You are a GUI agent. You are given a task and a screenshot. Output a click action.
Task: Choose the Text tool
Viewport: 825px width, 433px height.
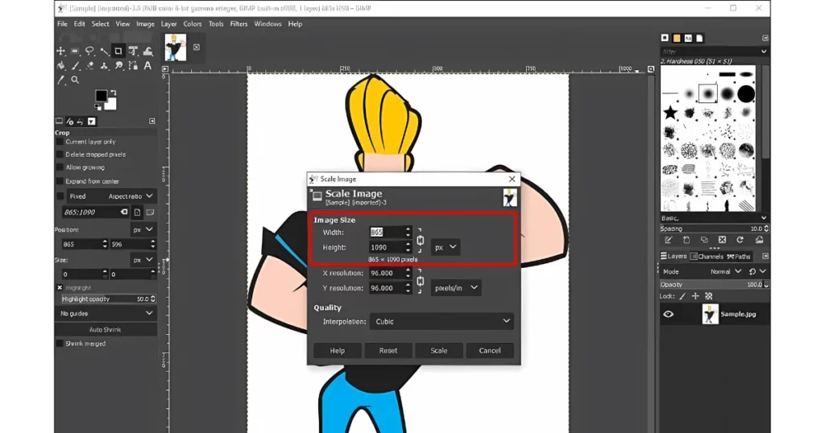point(148,66)
